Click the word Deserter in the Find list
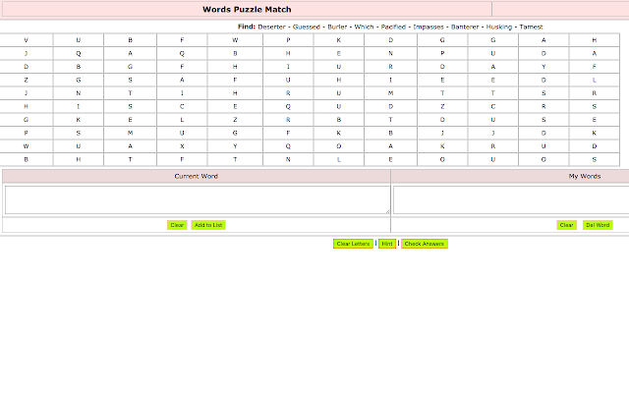Screen dimensions: 629x393 [271, 27]
